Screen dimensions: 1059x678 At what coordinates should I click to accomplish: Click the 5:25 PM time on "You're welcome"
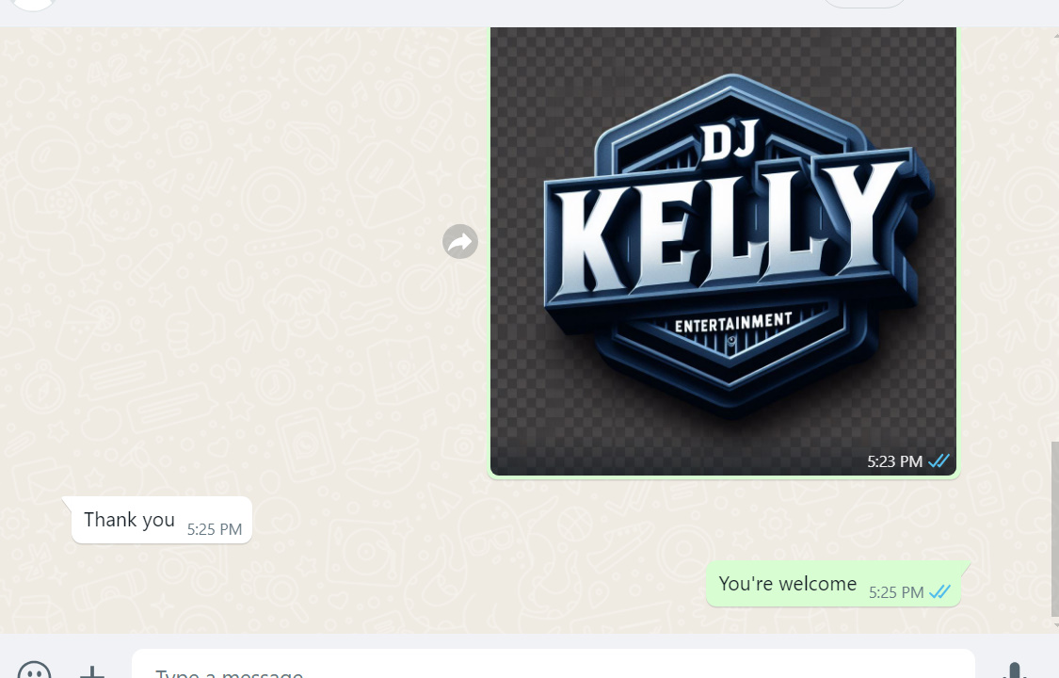coord(895,592)
